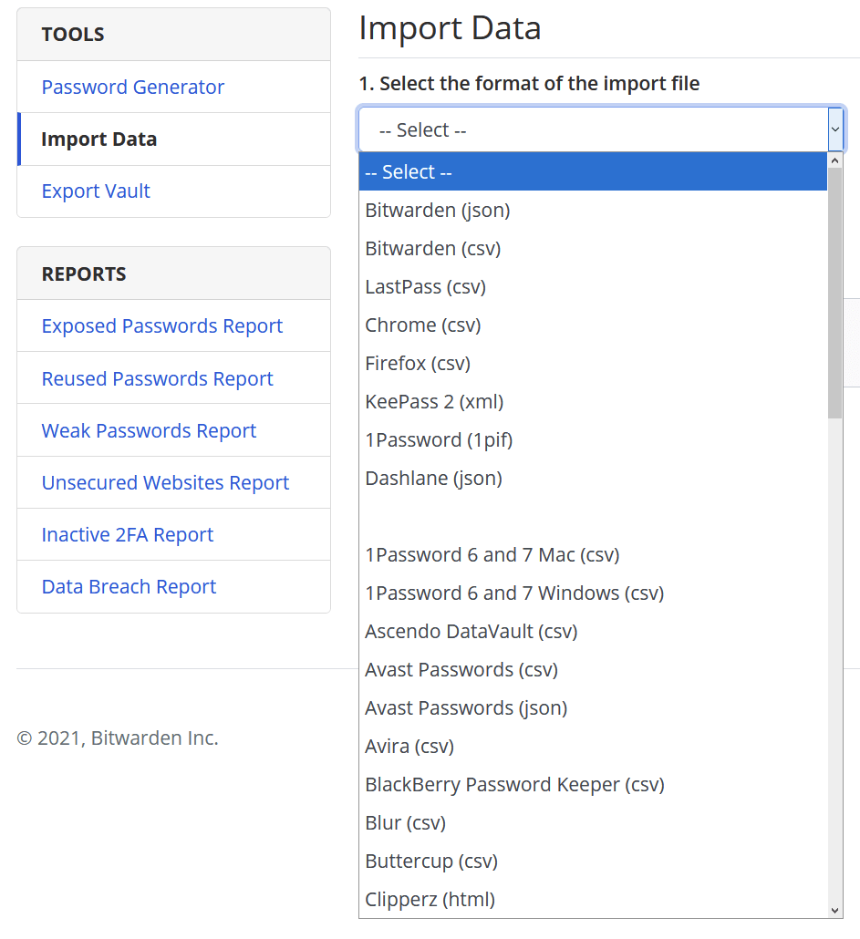
Task: Click the list scrollbar down arrow
Action: [834, 910]
